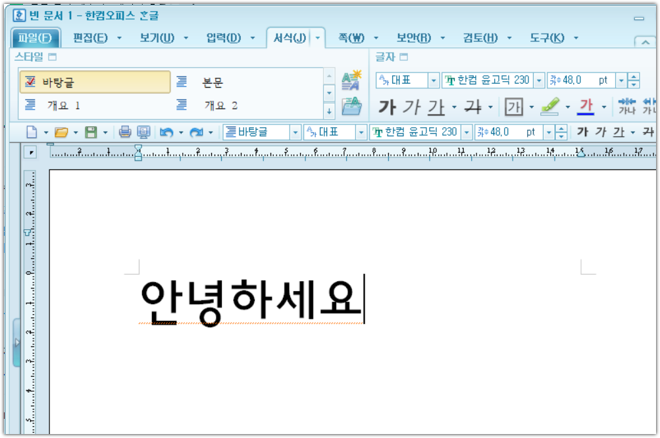Save with the floppy disk icon
Image resolution: width=660 pixels, height=438 pixels.
click(91, 132)
